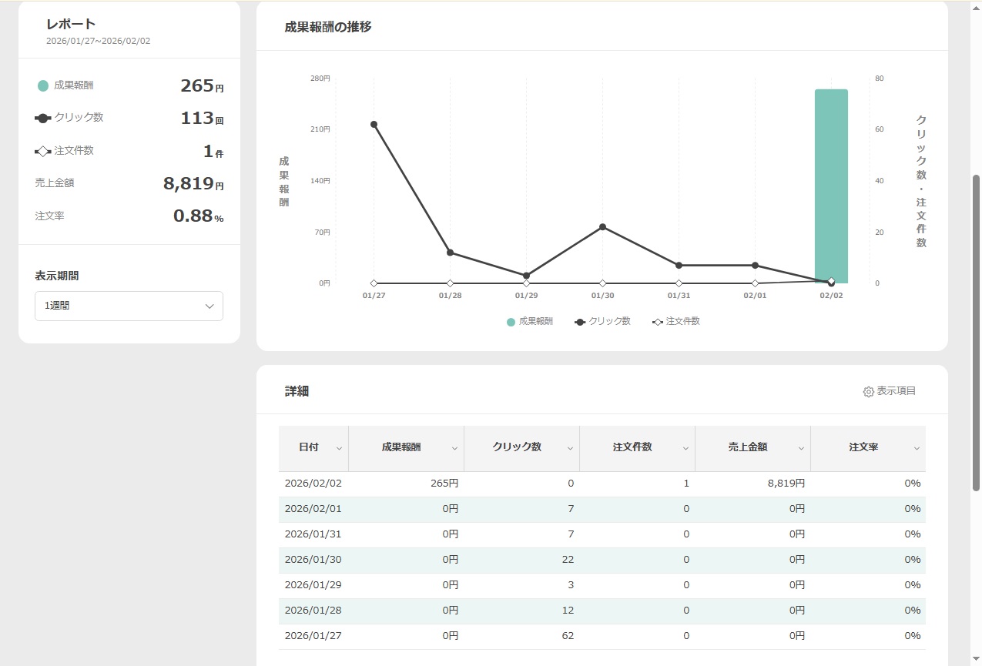This screenshot has width=982, height=666.
Task: Click the 注文件数 diamond icon in summary panel
Action: (43, 152)
